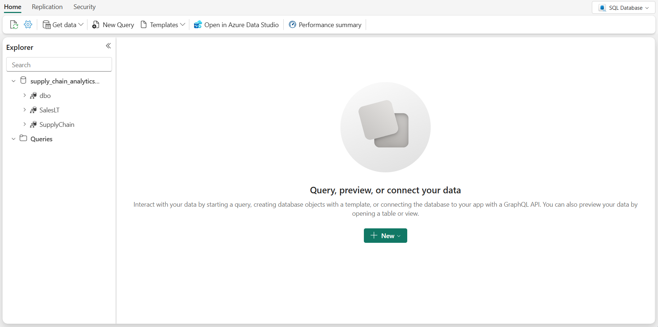The image size is (658, 327).
Task: Collapse the Explorer pane with double-chevron
Action: pos(108,46)
